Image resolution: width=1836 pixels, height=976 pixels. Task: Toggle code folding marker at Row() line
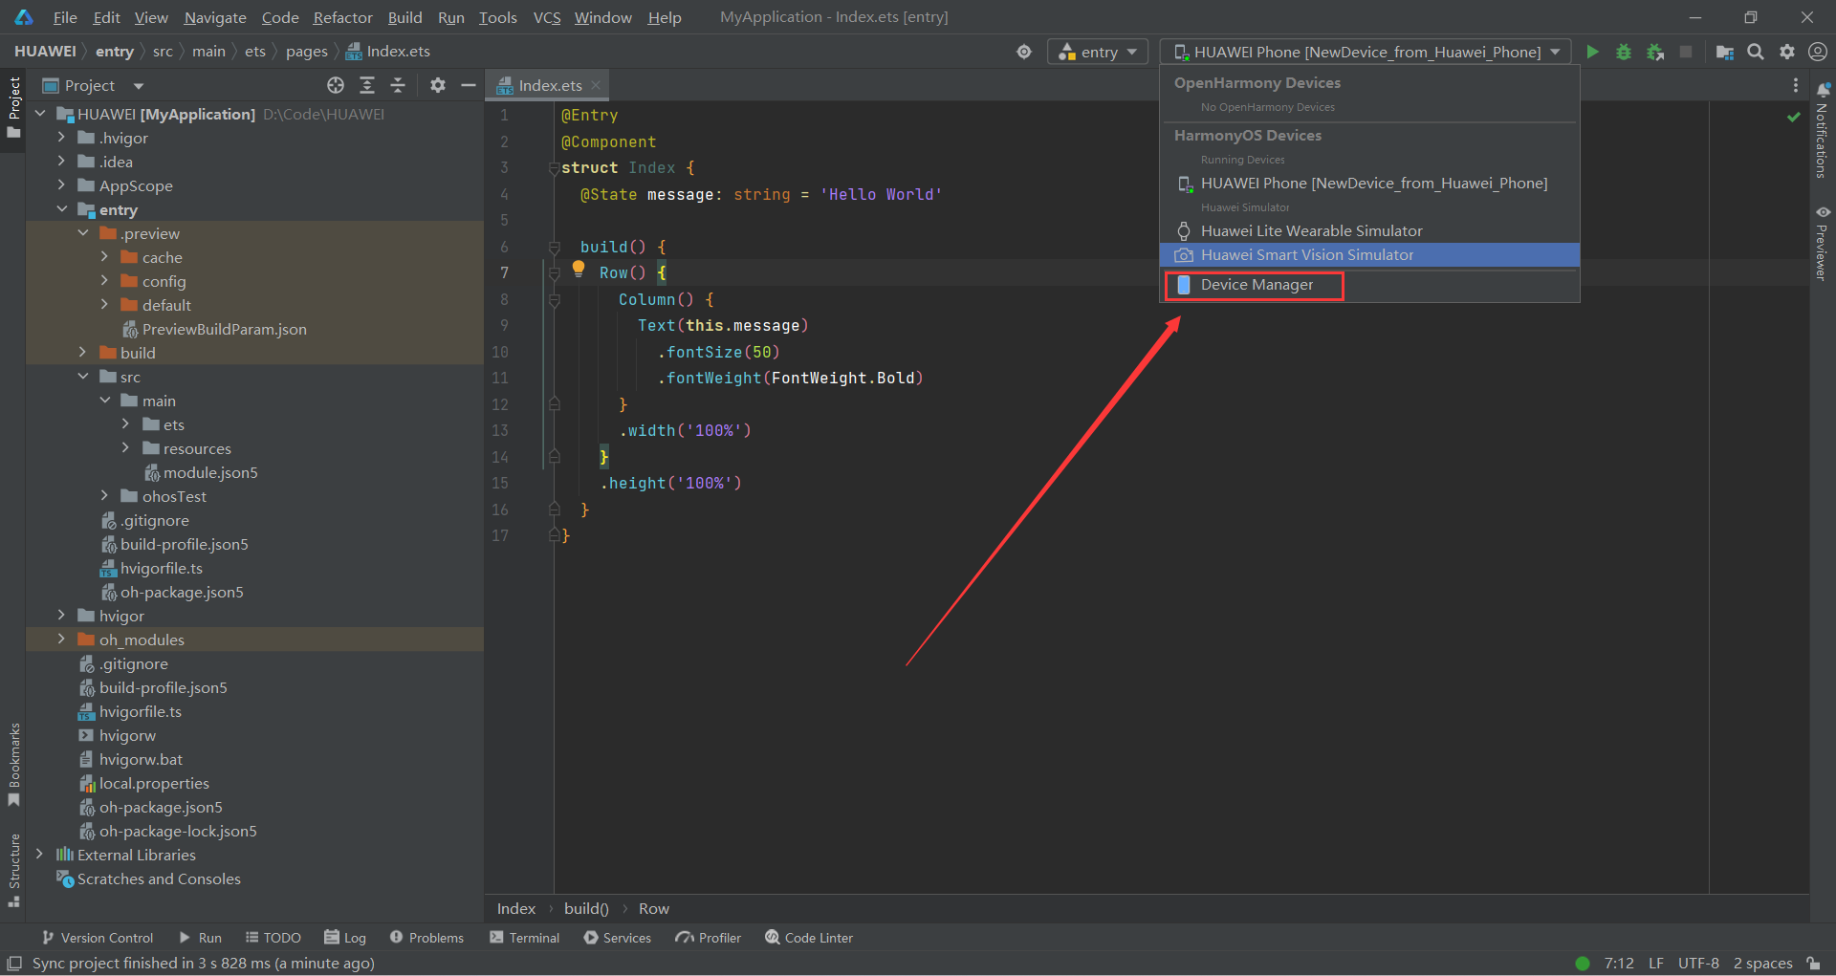[x=554, y=273]
